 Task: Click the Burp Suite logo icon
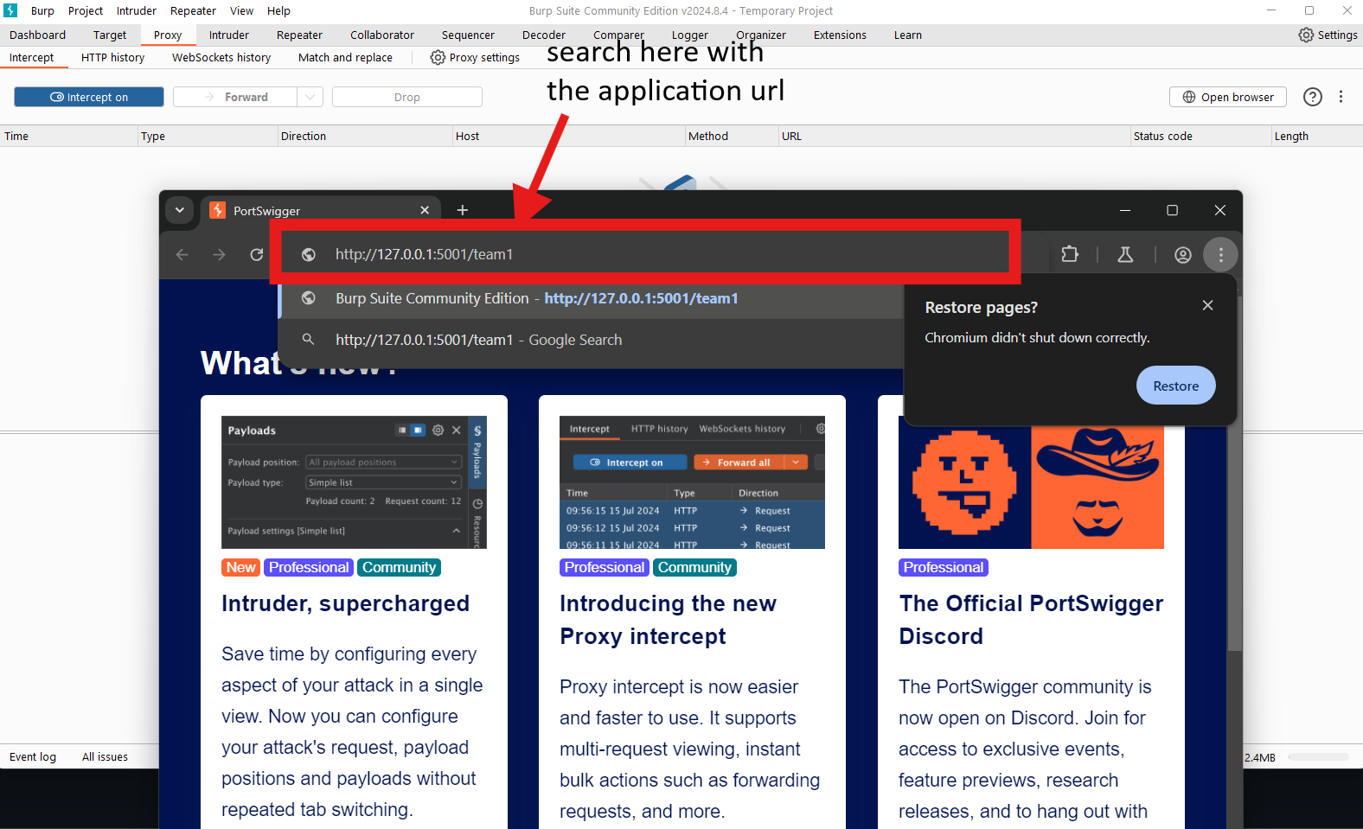pyautogui.click(x=10, y=10)
